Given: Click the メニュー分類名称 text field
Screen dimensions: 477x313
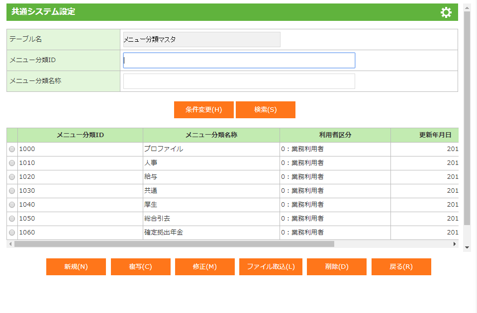Looking at the screenshot, I should 239,81.
